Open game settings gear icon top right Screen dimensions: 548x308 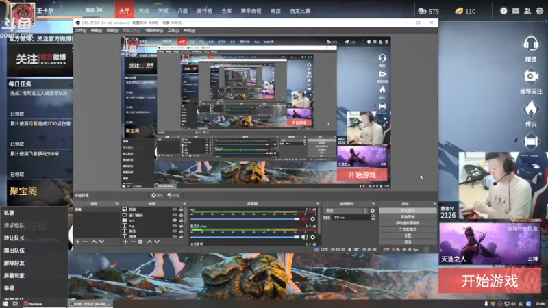coord(540,11)
